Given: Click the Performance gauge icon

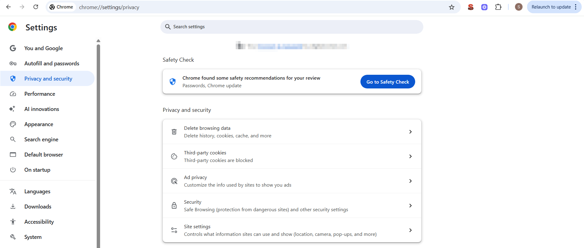Looking at the screenshot, I should 13,94.
